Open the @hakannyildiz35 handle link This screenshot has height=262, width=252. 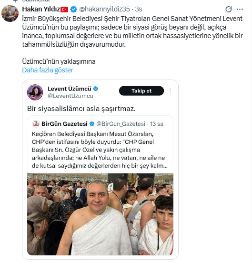pyautogui.click(x=104, y=10)
